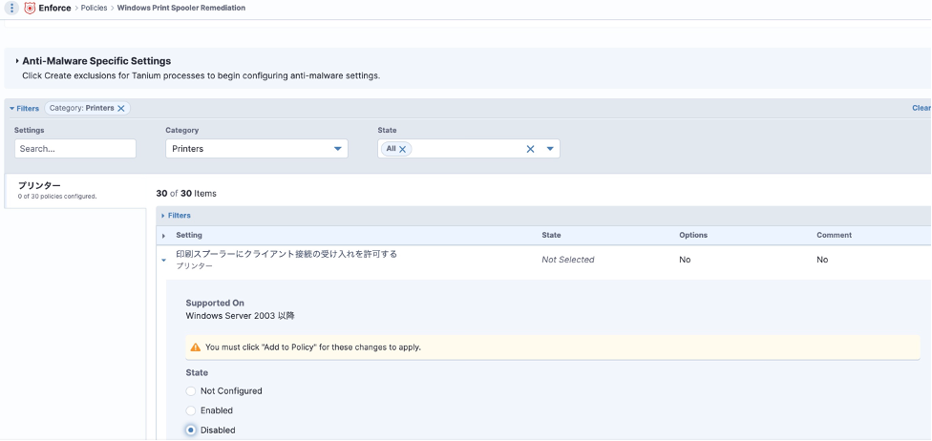
Task: Click the Supported On label
Action: tap(215, 304)
